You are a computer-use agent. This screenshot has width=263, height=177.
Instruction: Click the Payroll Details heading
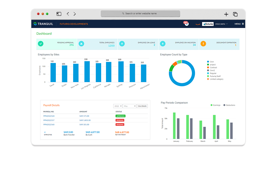point(52,105)
